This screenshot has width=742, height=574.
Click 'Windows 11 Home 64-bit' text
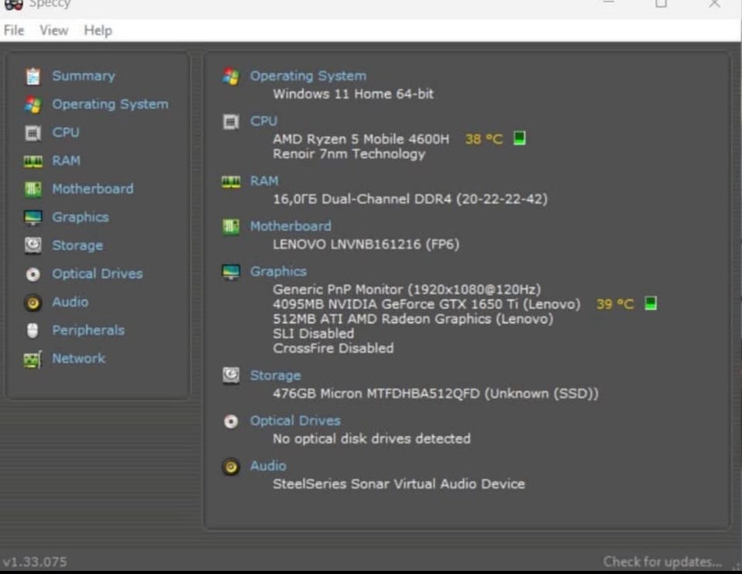tap(353, 93)
